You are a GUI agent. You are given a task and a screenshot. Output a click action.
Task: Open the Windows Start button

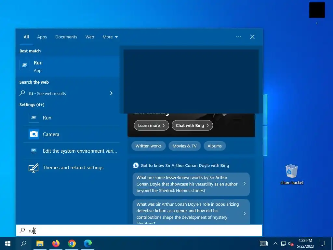(8, 243)
